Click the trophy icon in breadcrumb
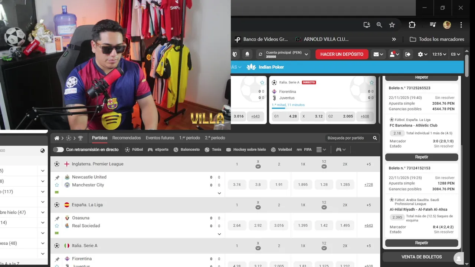475x267 pixels. click(x=80, y=138)
